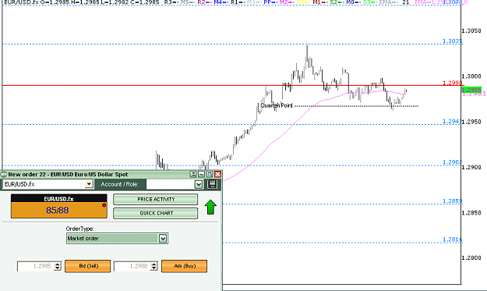Image resolution: width=487 pixels, height=291 pixels.
Task: Click the green up arrow indicator
Action: pyautogui.click(x=210, y=207)
